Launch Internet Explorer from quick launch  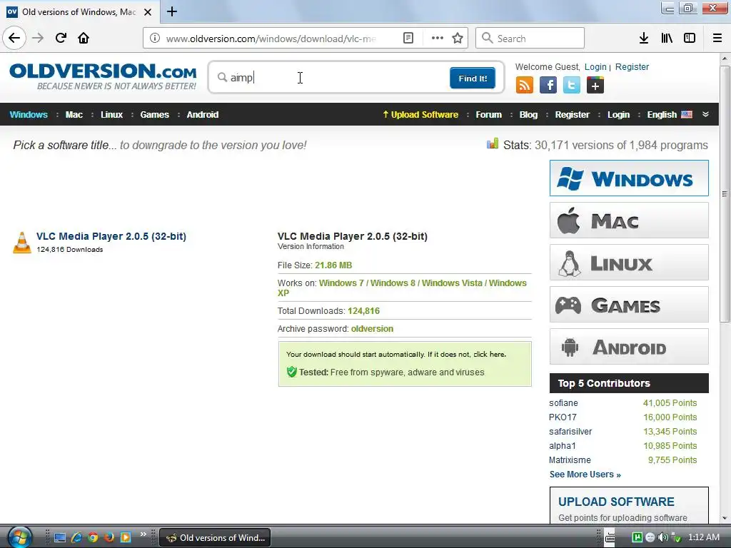[x=76, y=538]
